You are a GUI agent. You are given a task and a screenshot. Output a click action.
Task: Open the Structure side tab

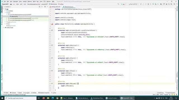coord(2,68)
